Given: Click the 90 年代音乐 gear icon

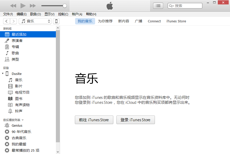Looking at the screenshot, I should click(x=7, y=132).
